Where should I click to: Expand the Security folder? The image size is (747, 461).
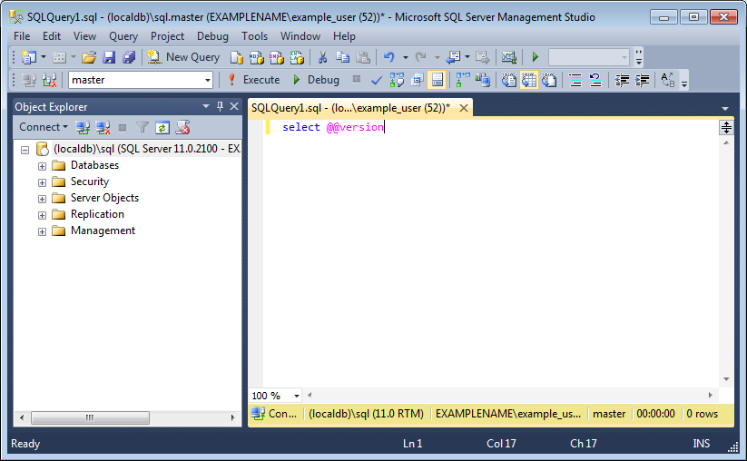tap(42, 183)
